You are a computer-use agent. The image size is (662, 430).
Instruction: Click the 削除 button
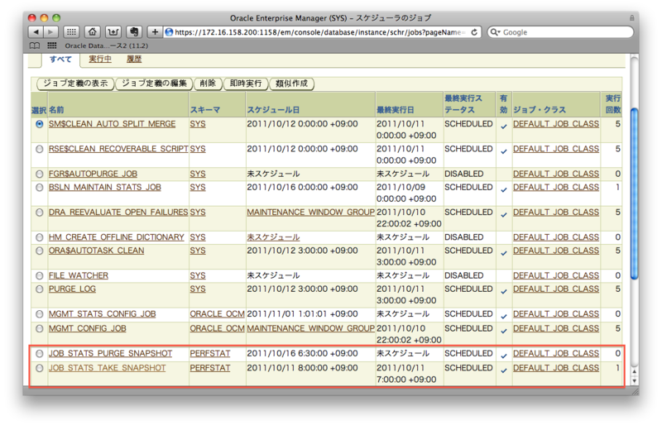(x=208, y=84)
